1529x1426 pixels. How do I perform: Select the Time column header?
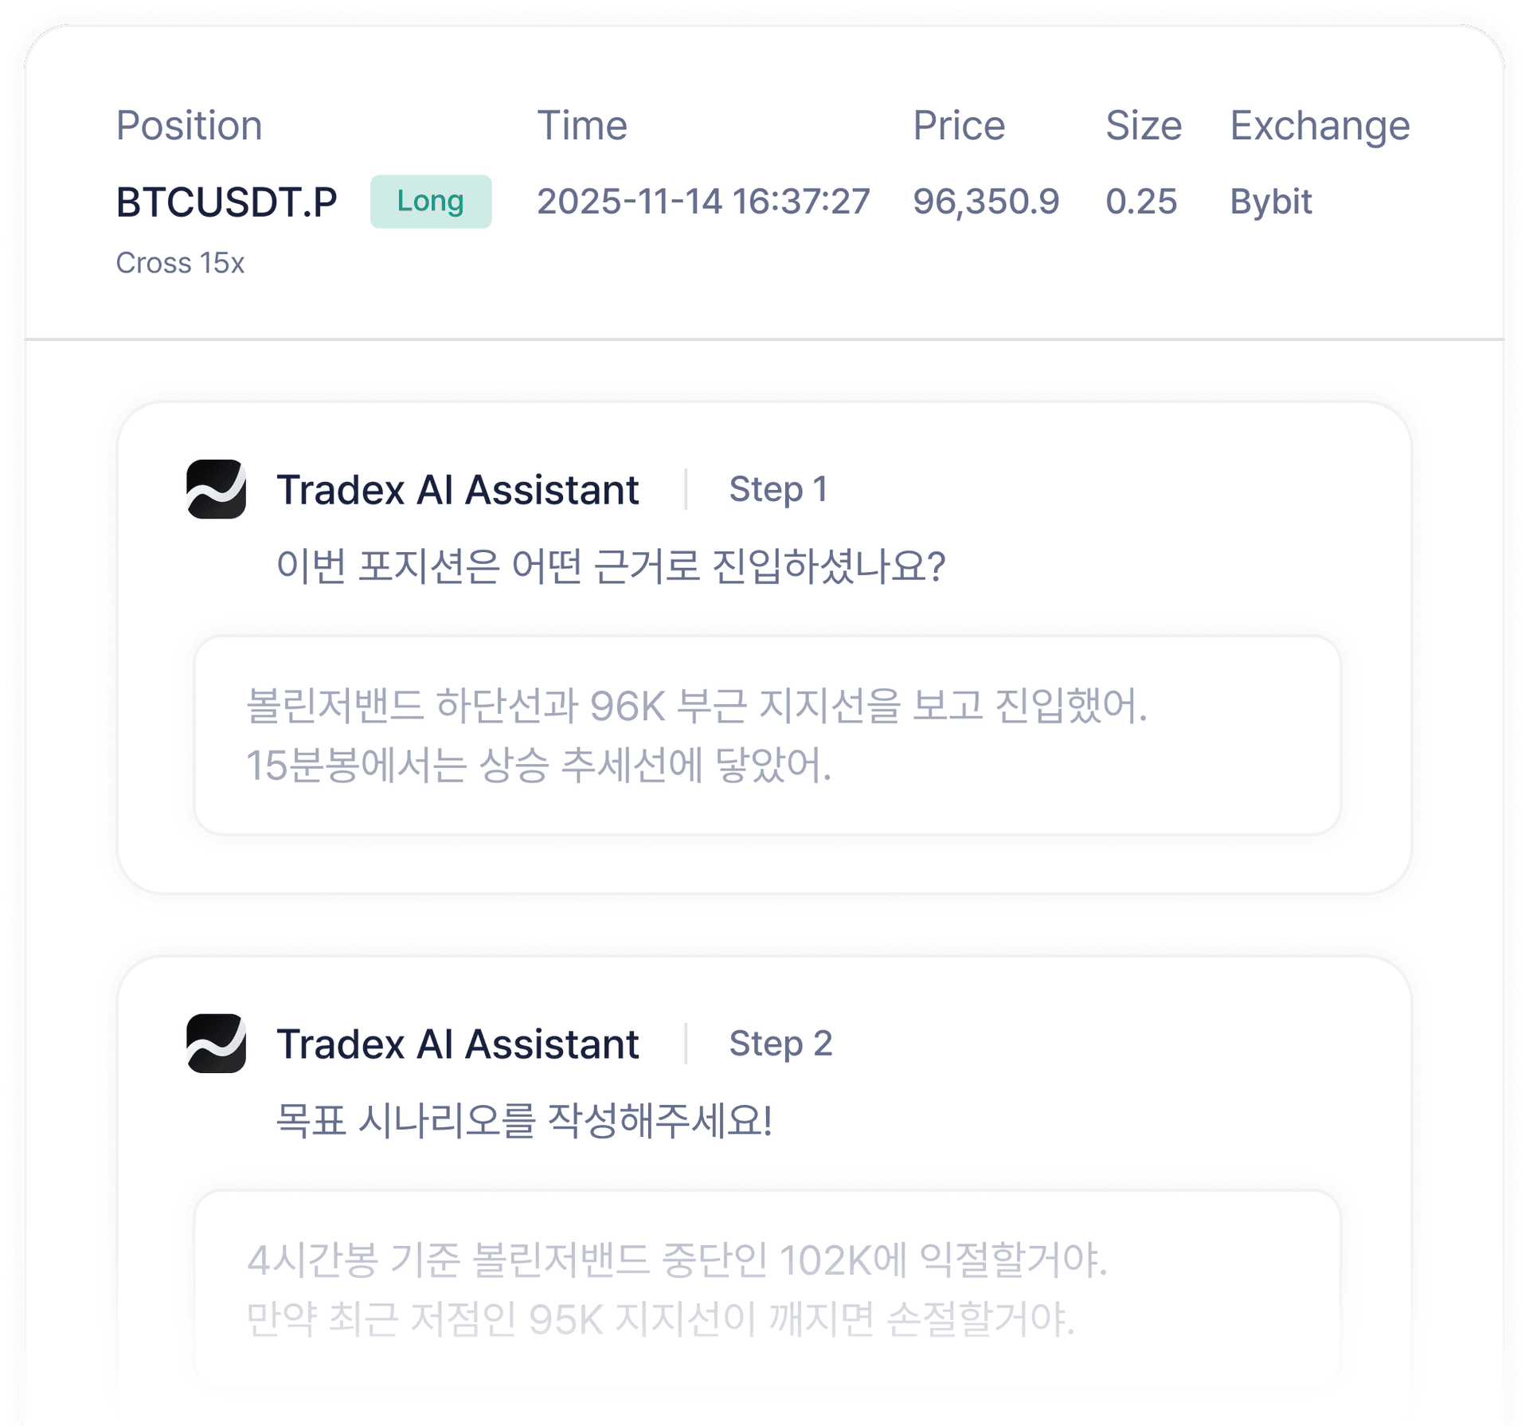coord(582,125)
